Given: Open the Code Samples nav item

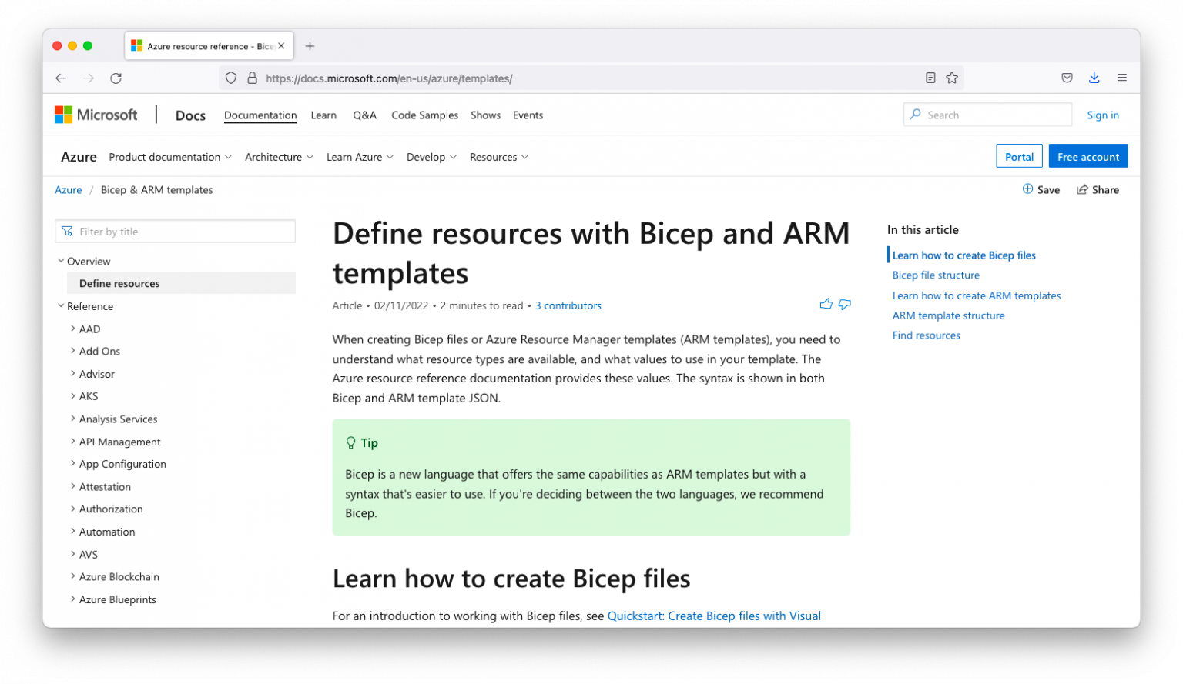Looking at the screenshot, I should coord(424,115).
